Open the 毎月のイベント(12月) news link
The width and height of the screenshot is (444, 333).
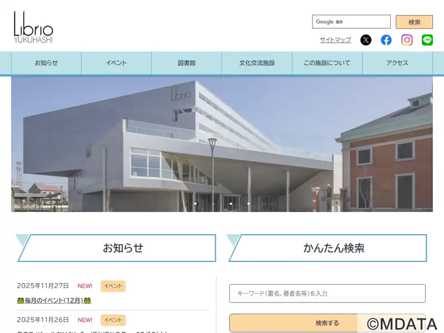tap(54, 300)
